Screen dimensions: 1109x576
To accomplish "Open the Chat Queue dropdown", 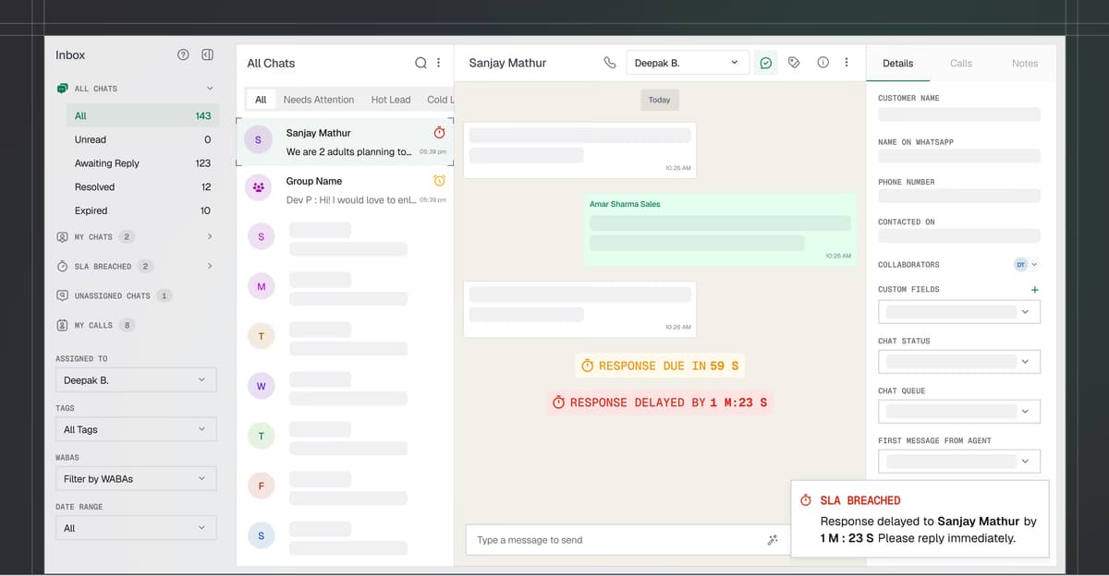I will (x=959, y=412).
